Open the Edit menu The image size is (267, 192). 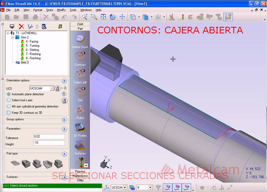pyautogui.click(x=17, y=10)
